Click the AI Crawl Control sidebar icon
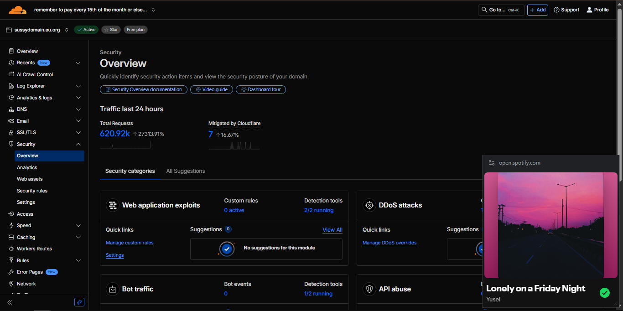Image resolution: width=623 pixels, height=311 pixels. tap(11, 74)
